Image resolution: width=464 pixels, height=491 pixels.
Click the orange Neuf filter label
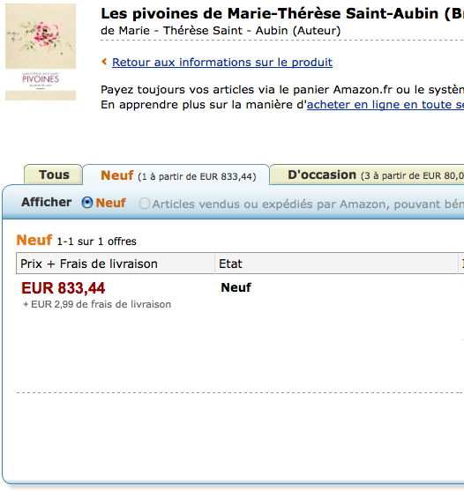[x=111, y=203]
